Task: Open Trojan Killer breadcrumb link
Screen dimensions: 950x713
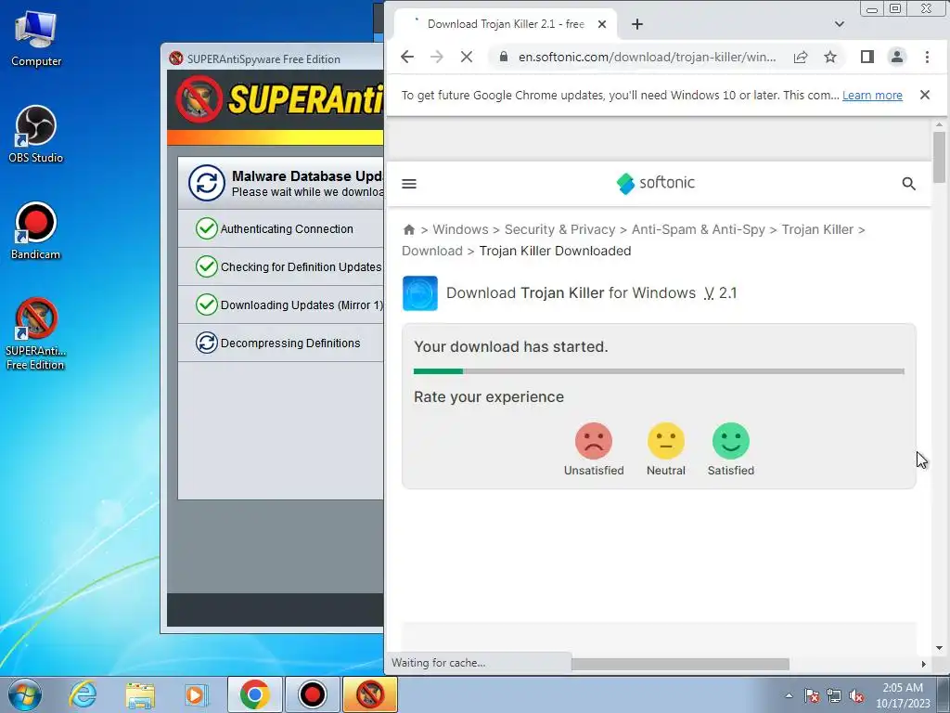Action: [817, 230]
